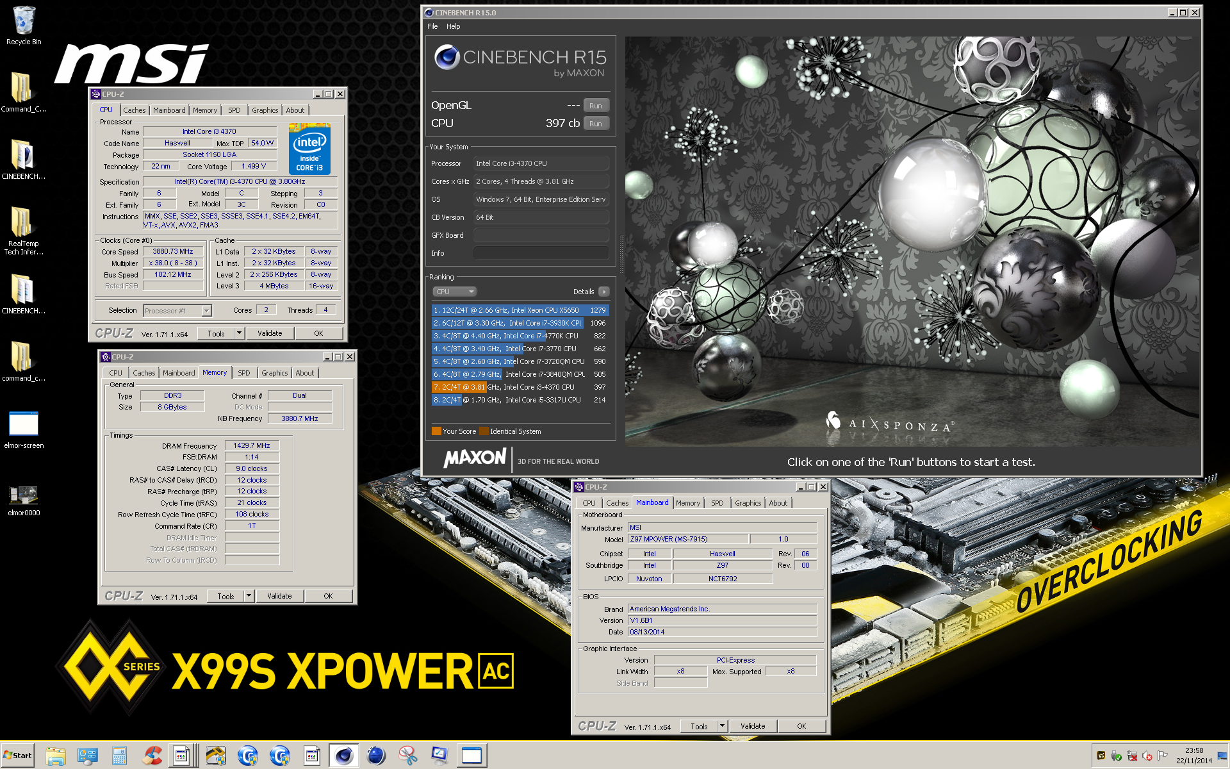Expand Tools dropdown arrow in Mainboard CPU-Z window
Viewport: 1230px width, 769px height.
click(x=722, y=726)
